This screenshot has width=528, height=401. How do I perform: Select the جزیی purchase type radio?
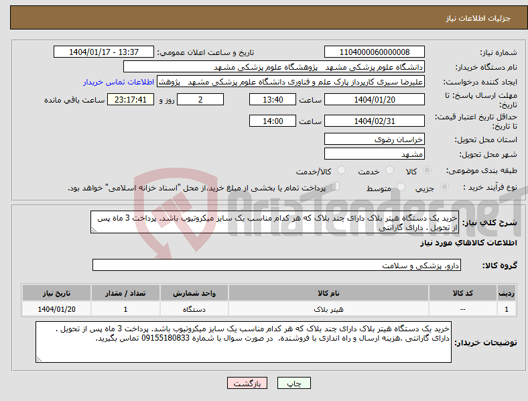[x=444, y=186]
